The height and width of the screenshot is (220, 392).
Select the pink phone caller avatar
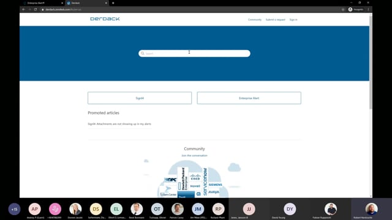[55, 209]
